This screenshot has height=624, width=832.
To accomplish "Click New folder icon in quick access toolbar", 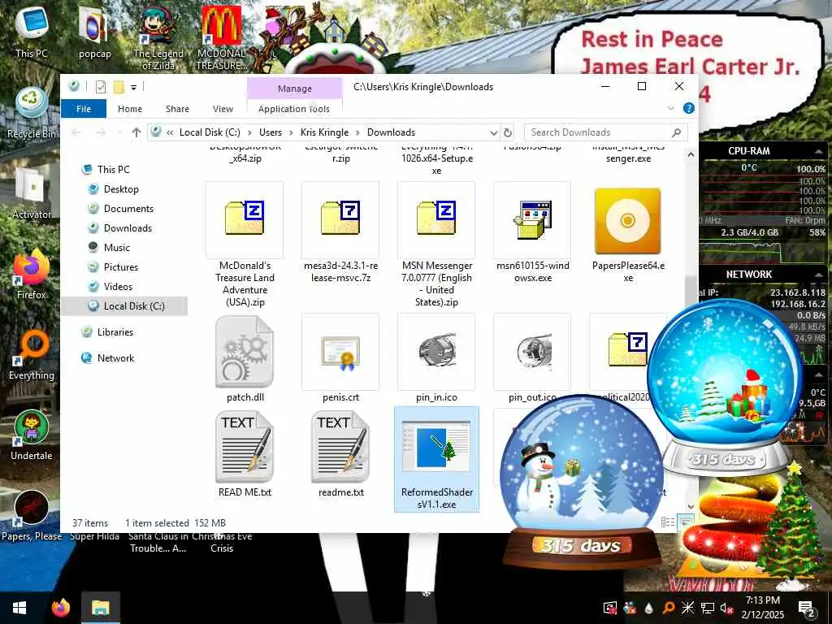I will point(119,87).
